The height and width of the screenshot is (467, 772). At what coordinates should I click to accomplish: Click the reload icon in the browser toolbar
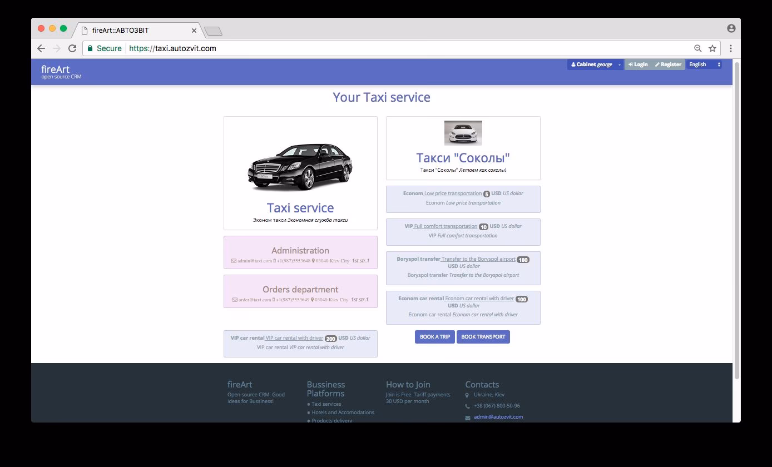(x=72, y=48)
